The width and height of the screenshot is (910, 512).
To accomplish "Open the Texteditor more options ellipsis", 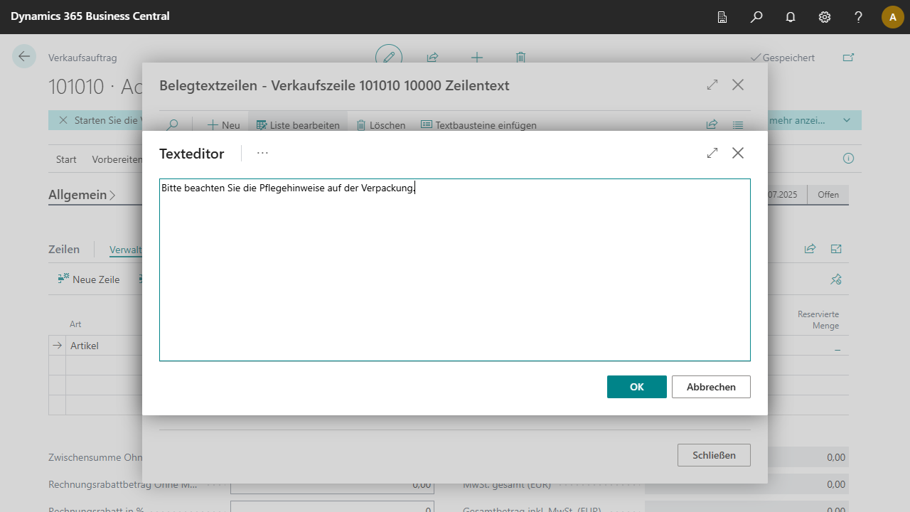I will (x=263, y=153).
